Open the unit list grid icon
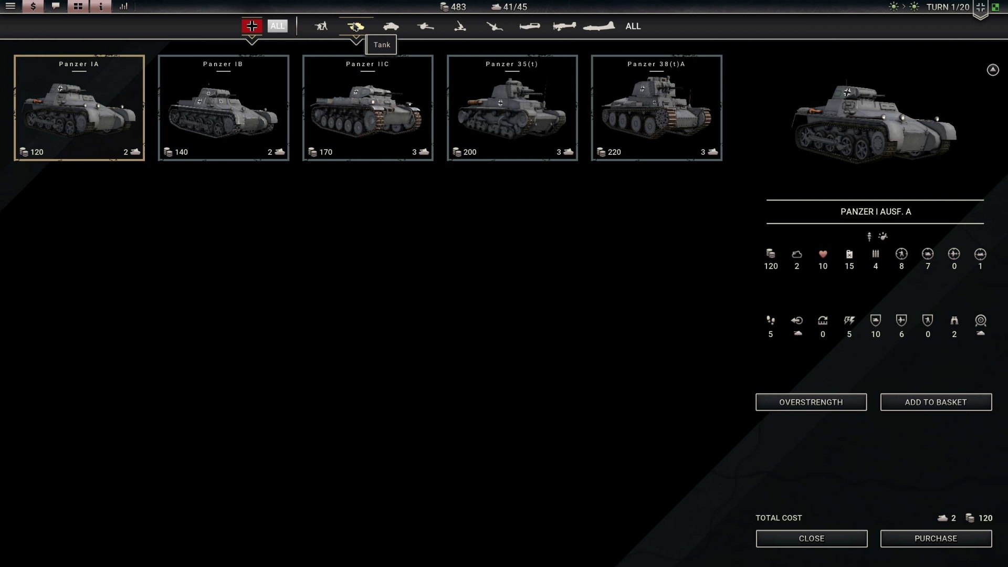 pos(78,6)
